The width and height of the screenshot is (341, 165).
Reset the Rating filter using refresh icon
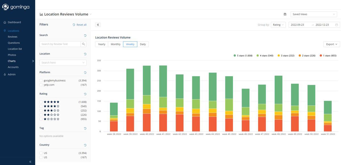tap(85, 94)
